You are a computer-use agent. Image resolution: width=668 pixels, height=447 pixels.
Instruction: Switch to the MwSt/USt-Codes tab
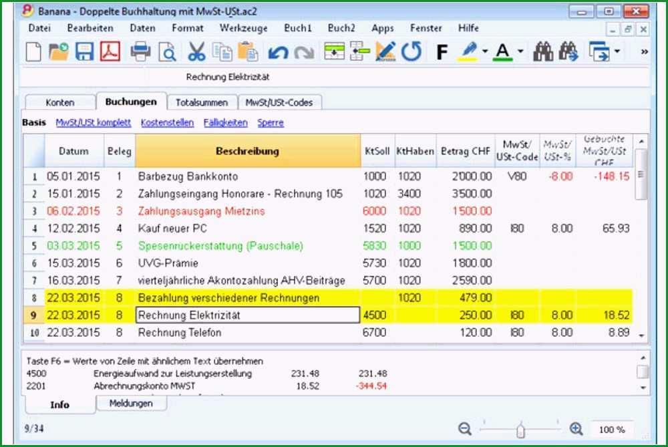coord(279,102)
